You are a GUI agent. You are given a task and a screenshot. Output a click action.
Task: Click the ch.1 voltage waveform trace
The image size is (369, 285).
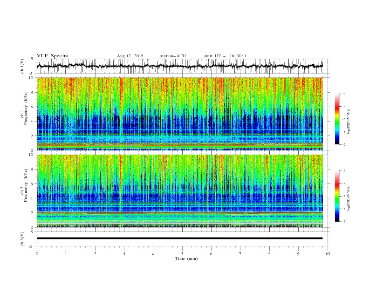pyautogui.click(x=179, y=66)
